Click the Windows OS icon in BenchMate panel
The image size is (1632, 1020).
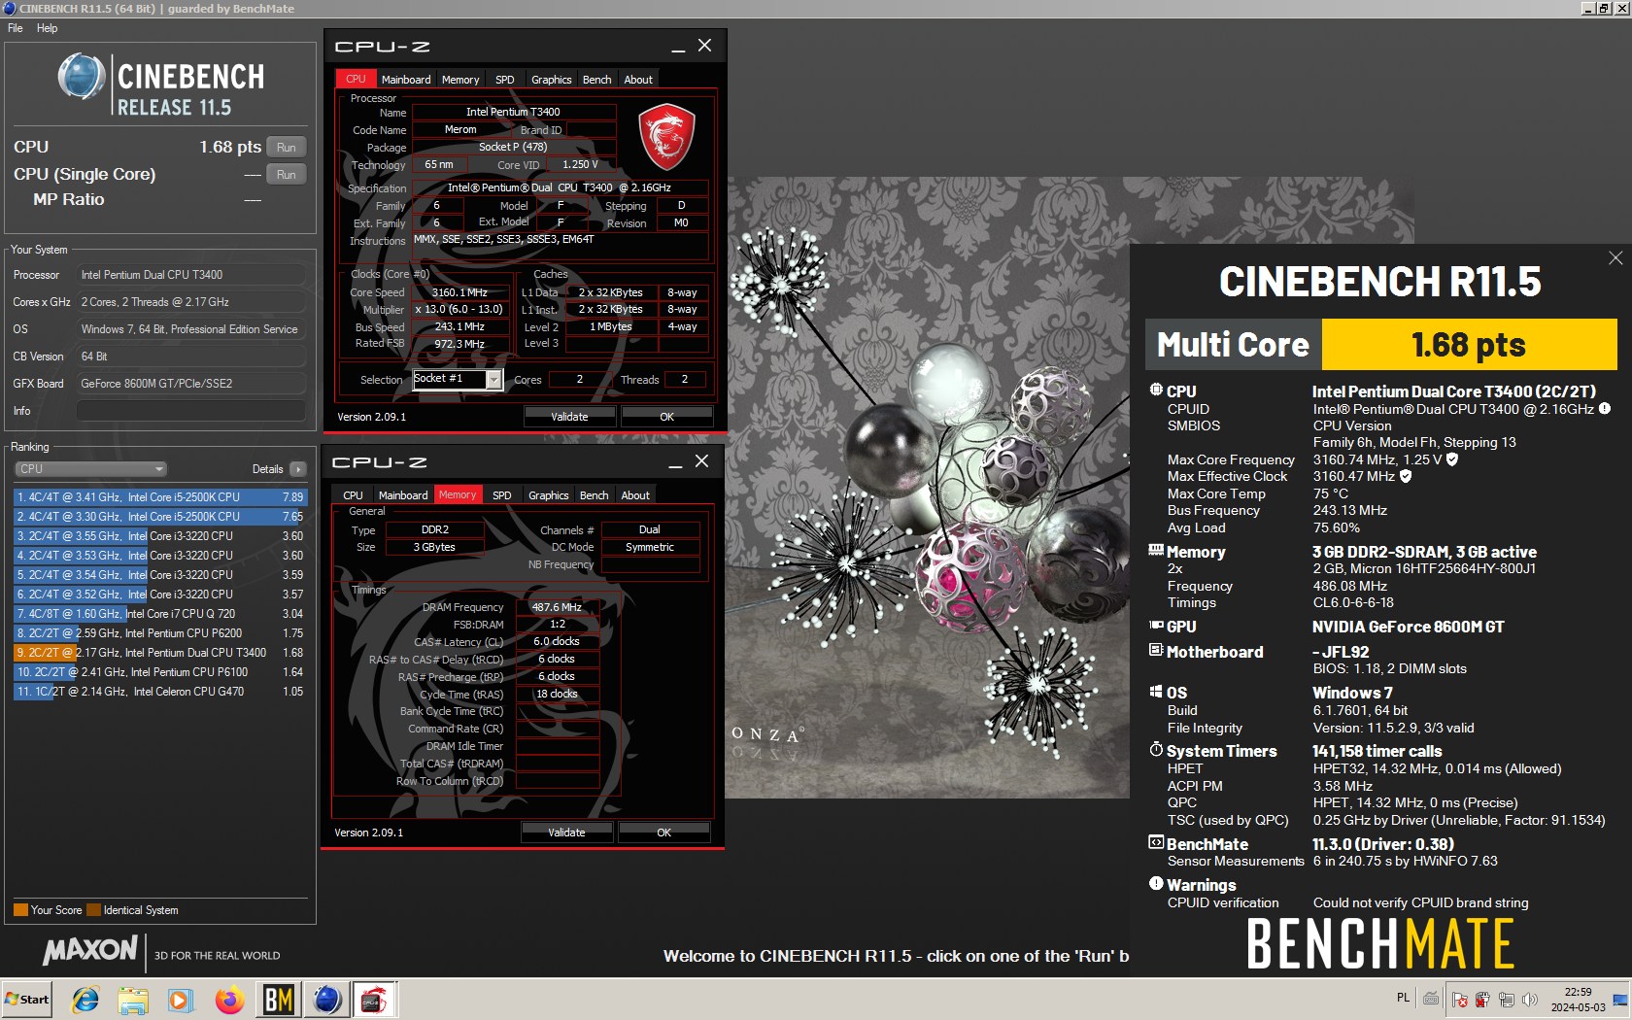[x=1156, y=692]
